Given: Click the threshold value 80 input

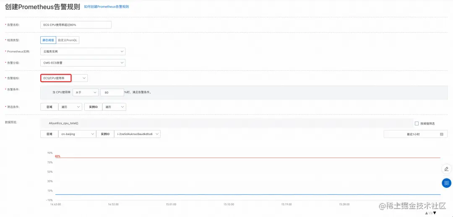Looking at the screenshot, I should tap(112, 92).
